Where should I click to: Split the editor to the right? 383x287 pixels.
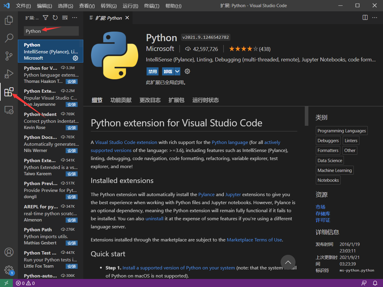(x=365, y=18)
